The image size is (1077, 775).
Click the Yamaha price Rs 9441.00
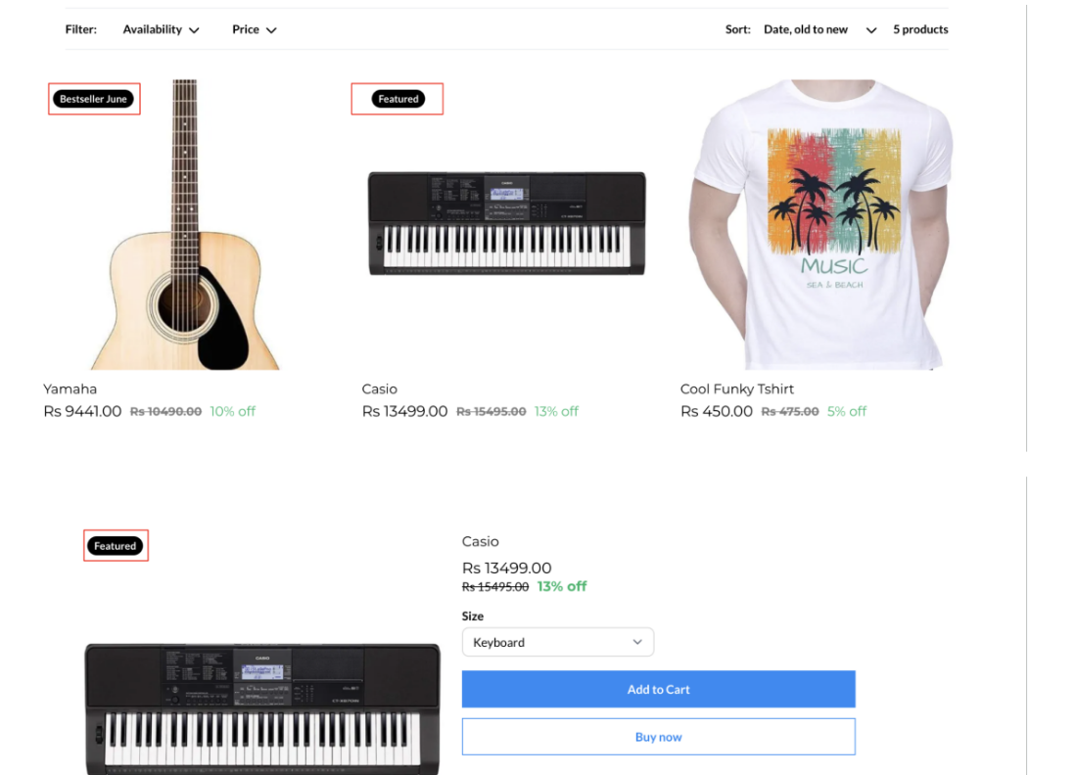pos(82,411)
